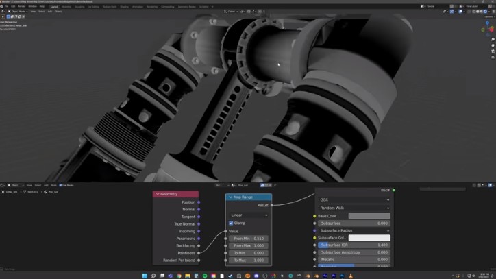Toggle the Use Nodes checkbox
Viewport: 496px width, 279px height.
61,185
